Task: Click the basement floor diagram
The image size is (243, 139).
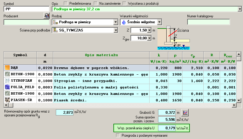Action: [x=174, y=38]
